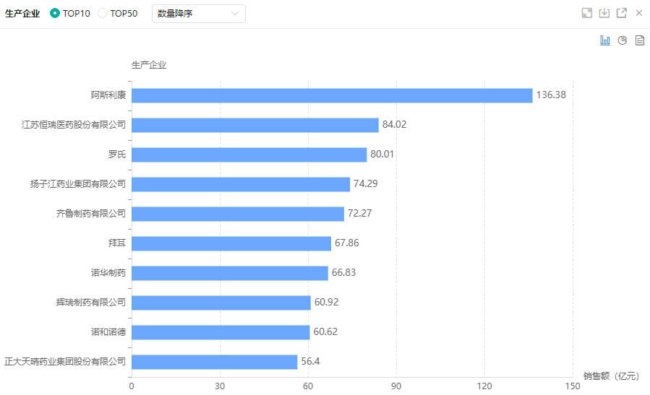Click the 拜耳 company label
650x395 pixels.
[117, 243]
